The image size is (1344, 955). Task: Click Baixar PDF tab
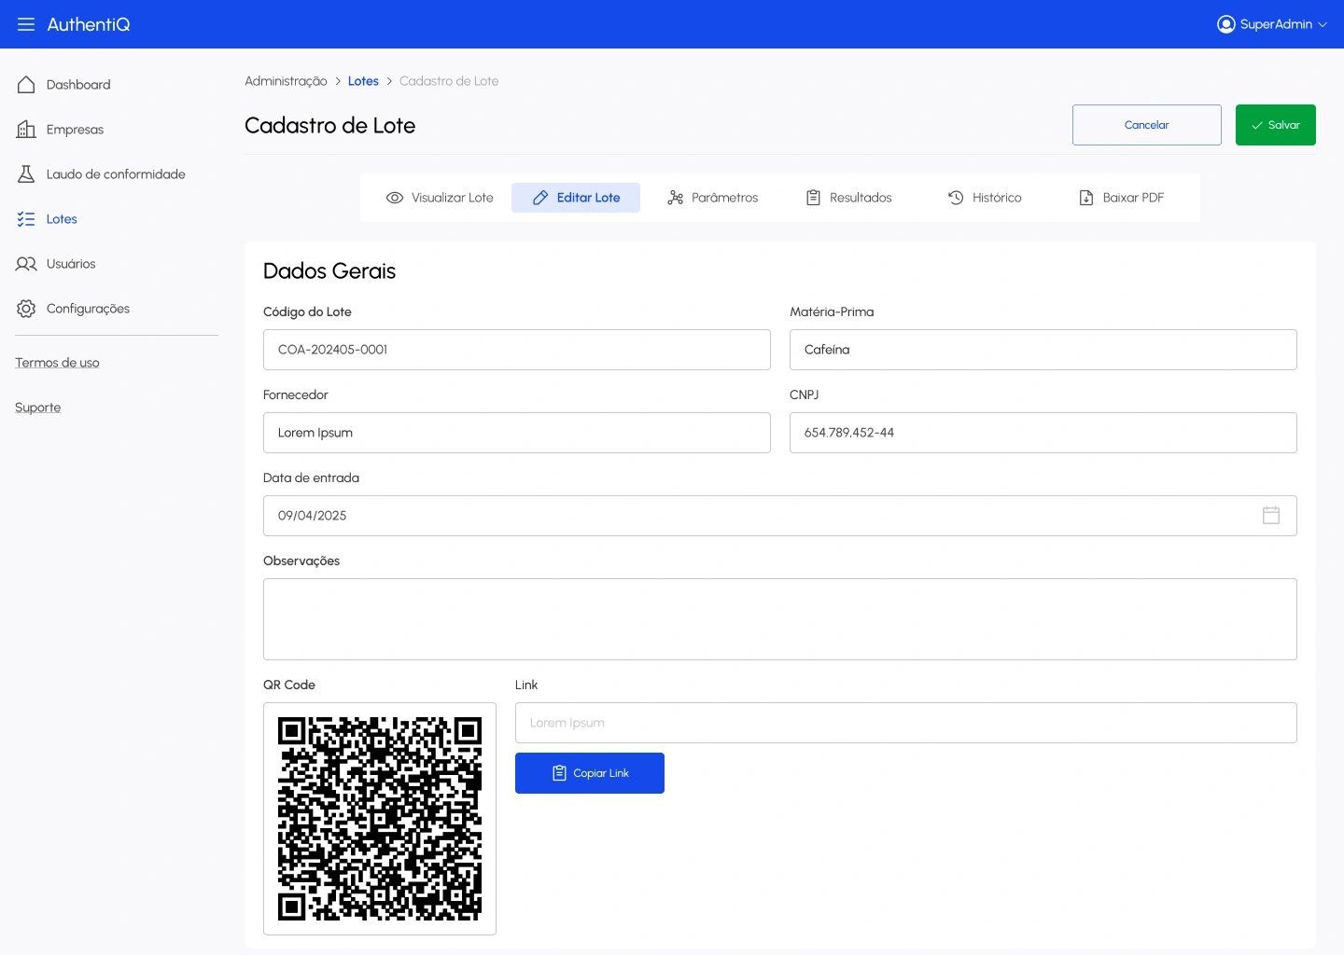tap(1121, 198)
